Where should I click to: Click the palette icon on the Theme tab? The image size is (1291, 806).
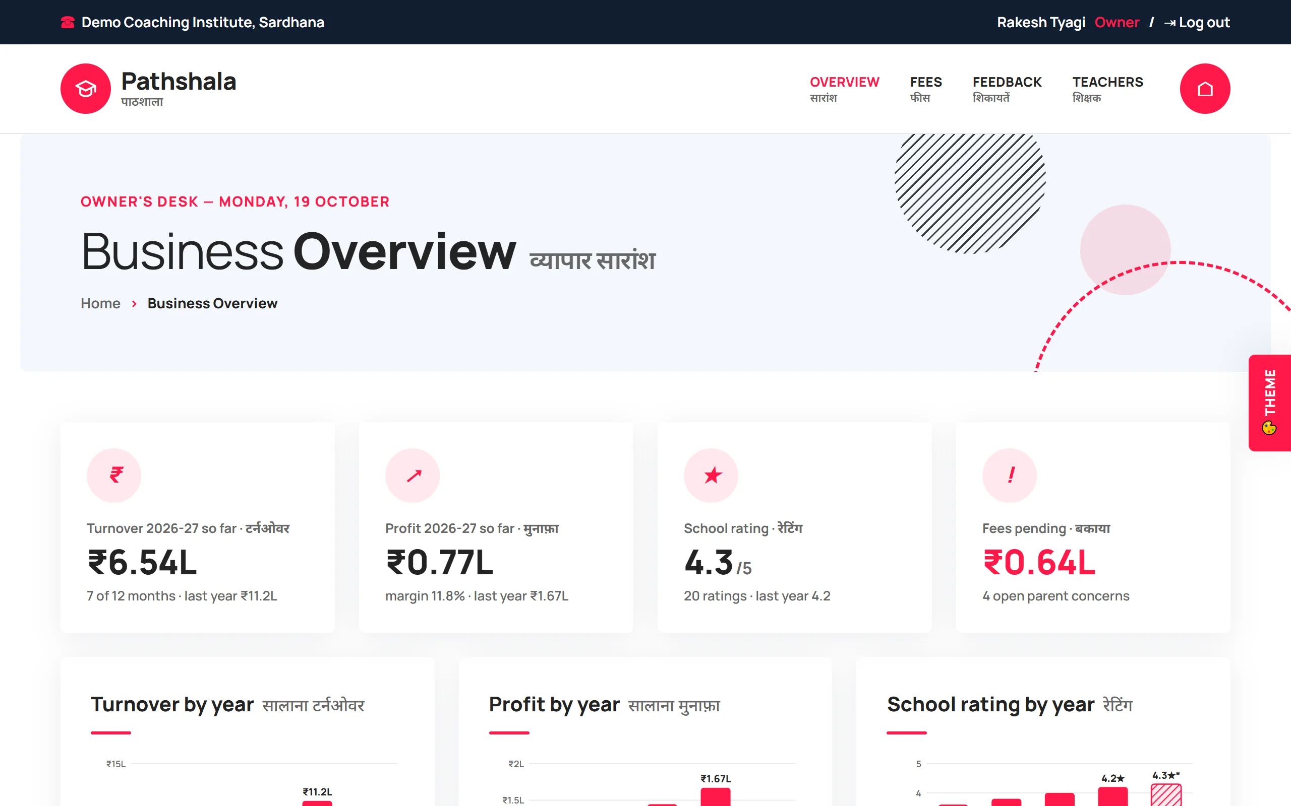(1269, 428)
